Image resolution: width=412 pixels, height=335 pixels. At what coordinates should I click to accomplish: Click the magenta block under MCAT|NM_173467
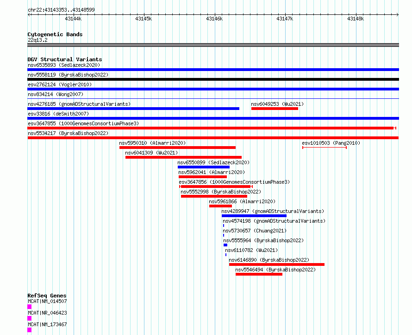click(30, 330)
